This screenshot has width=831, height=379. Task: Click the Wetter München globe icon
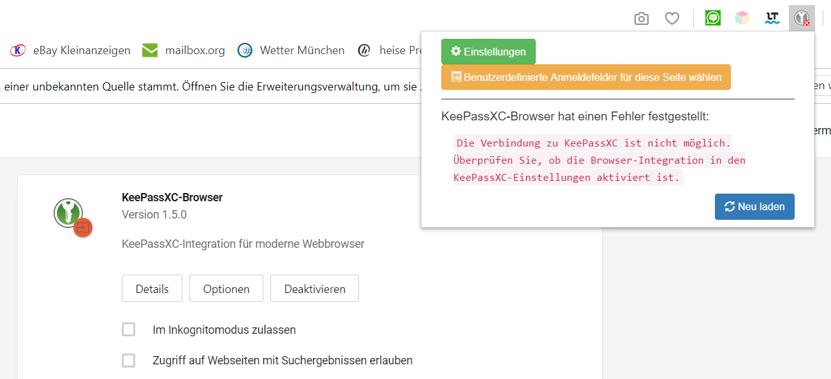point(245,50)
